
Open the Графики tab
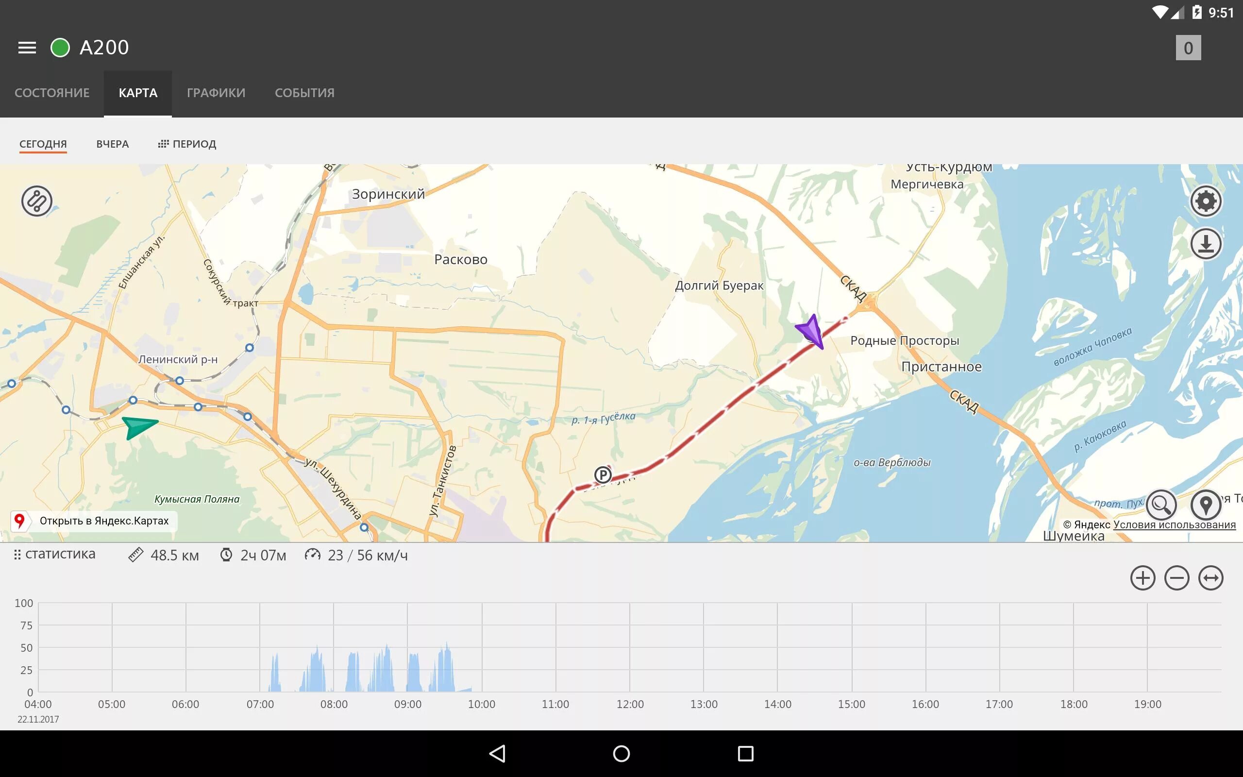coord(216,93)
